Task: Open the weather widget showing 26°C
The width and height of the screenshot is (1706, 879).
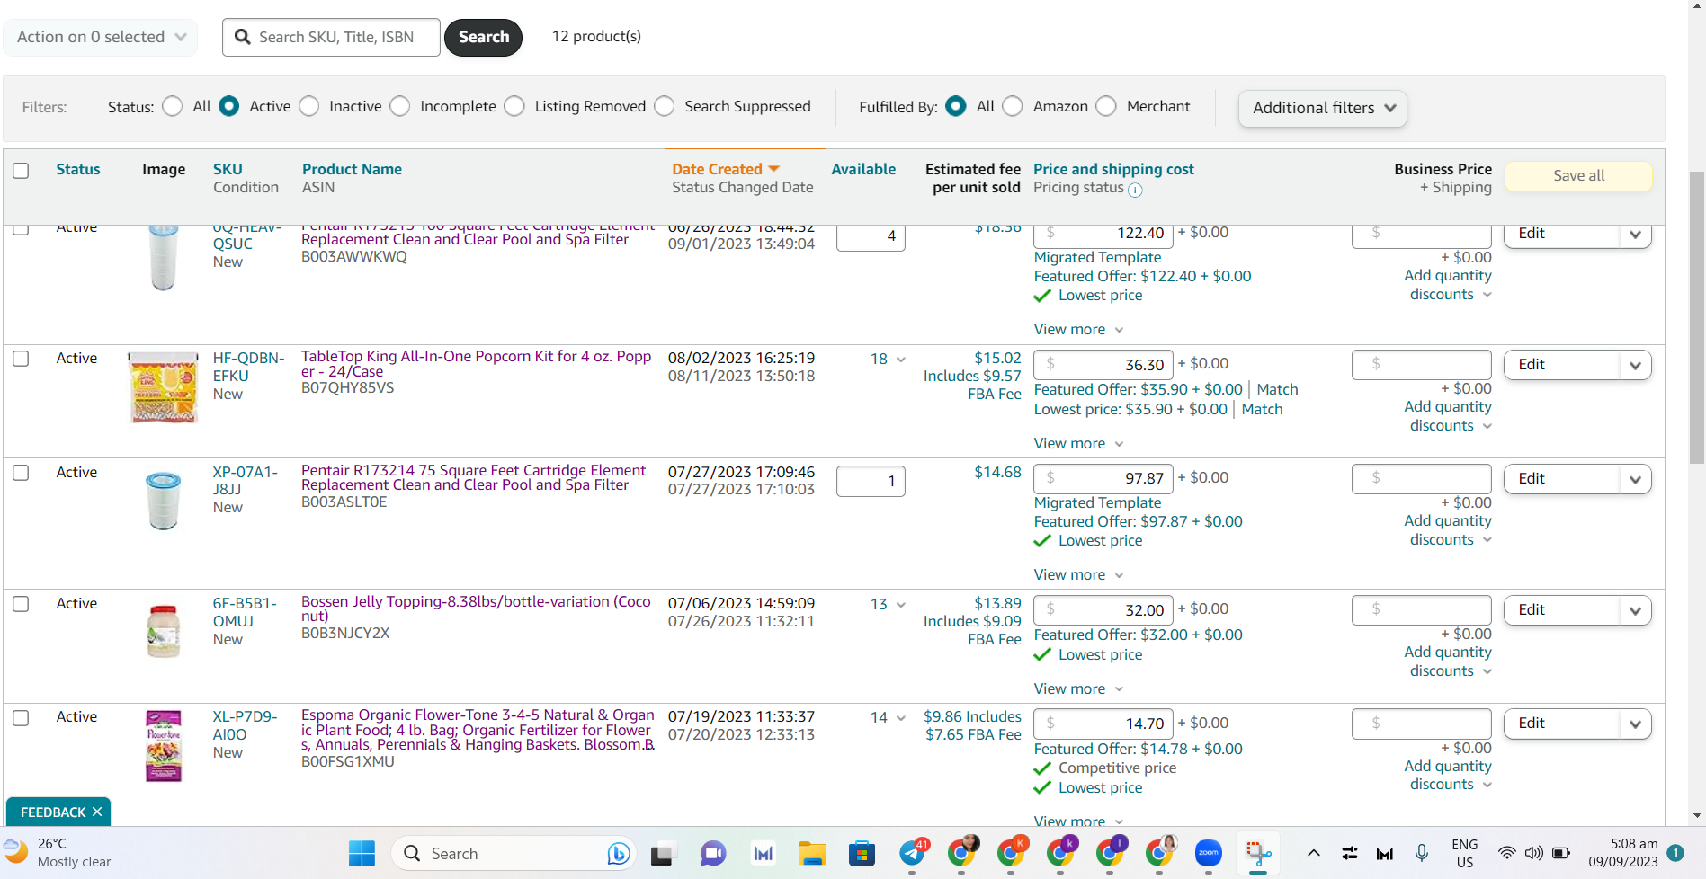Action: (58, 852)
